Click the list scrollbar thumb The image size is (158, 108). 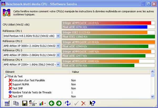(x=152, y=75)
